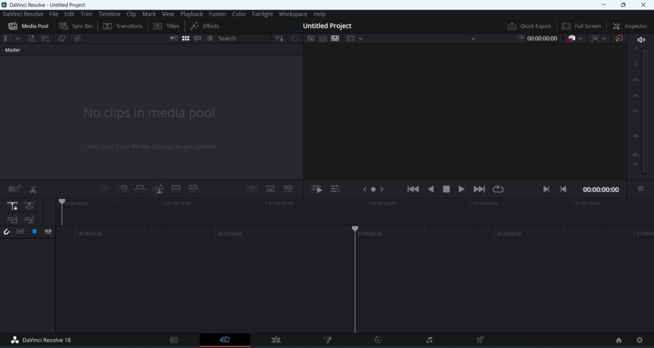
Task: Expand the media pool sort dropdown
Action: pyautogui.click(x=279, y=39)
